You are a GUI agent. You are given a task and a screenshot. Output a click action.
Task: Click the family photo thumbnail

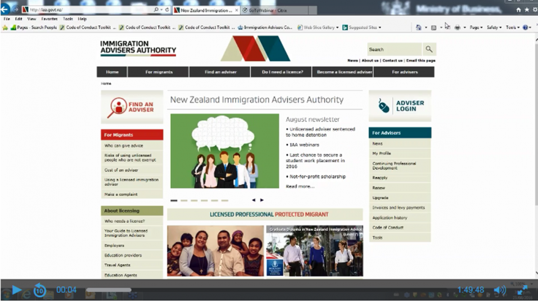click(x=215, y=251)
